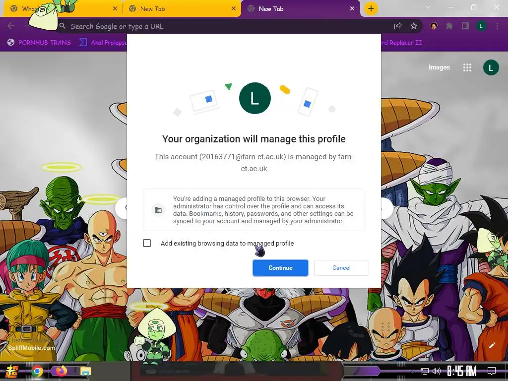This screenshot has width=508, height=381.
Task: Open a new tab with plus button
Action: [371, 9]
